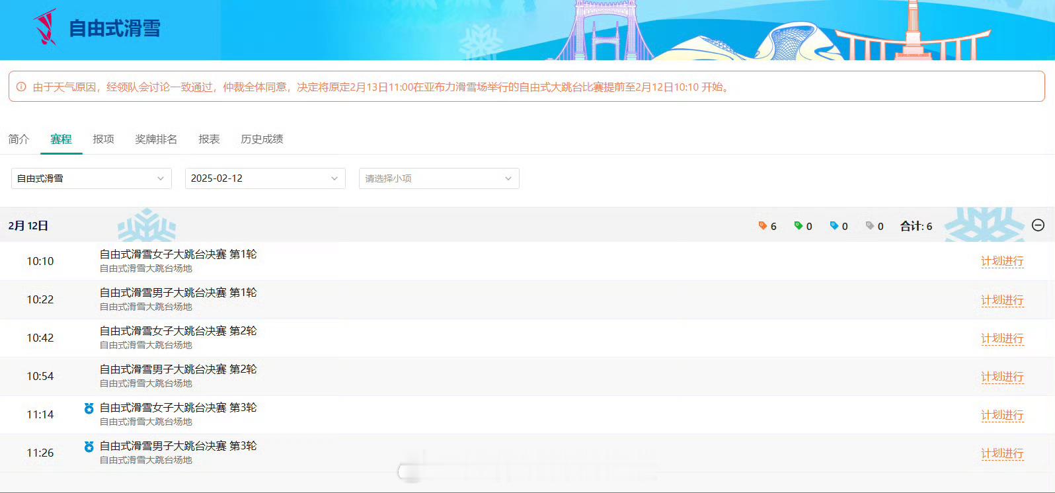Image resolution: width=1055 pixels, height=493 pixels.
Task: Click the orange medal tag icon
Action: click(762, 226)
